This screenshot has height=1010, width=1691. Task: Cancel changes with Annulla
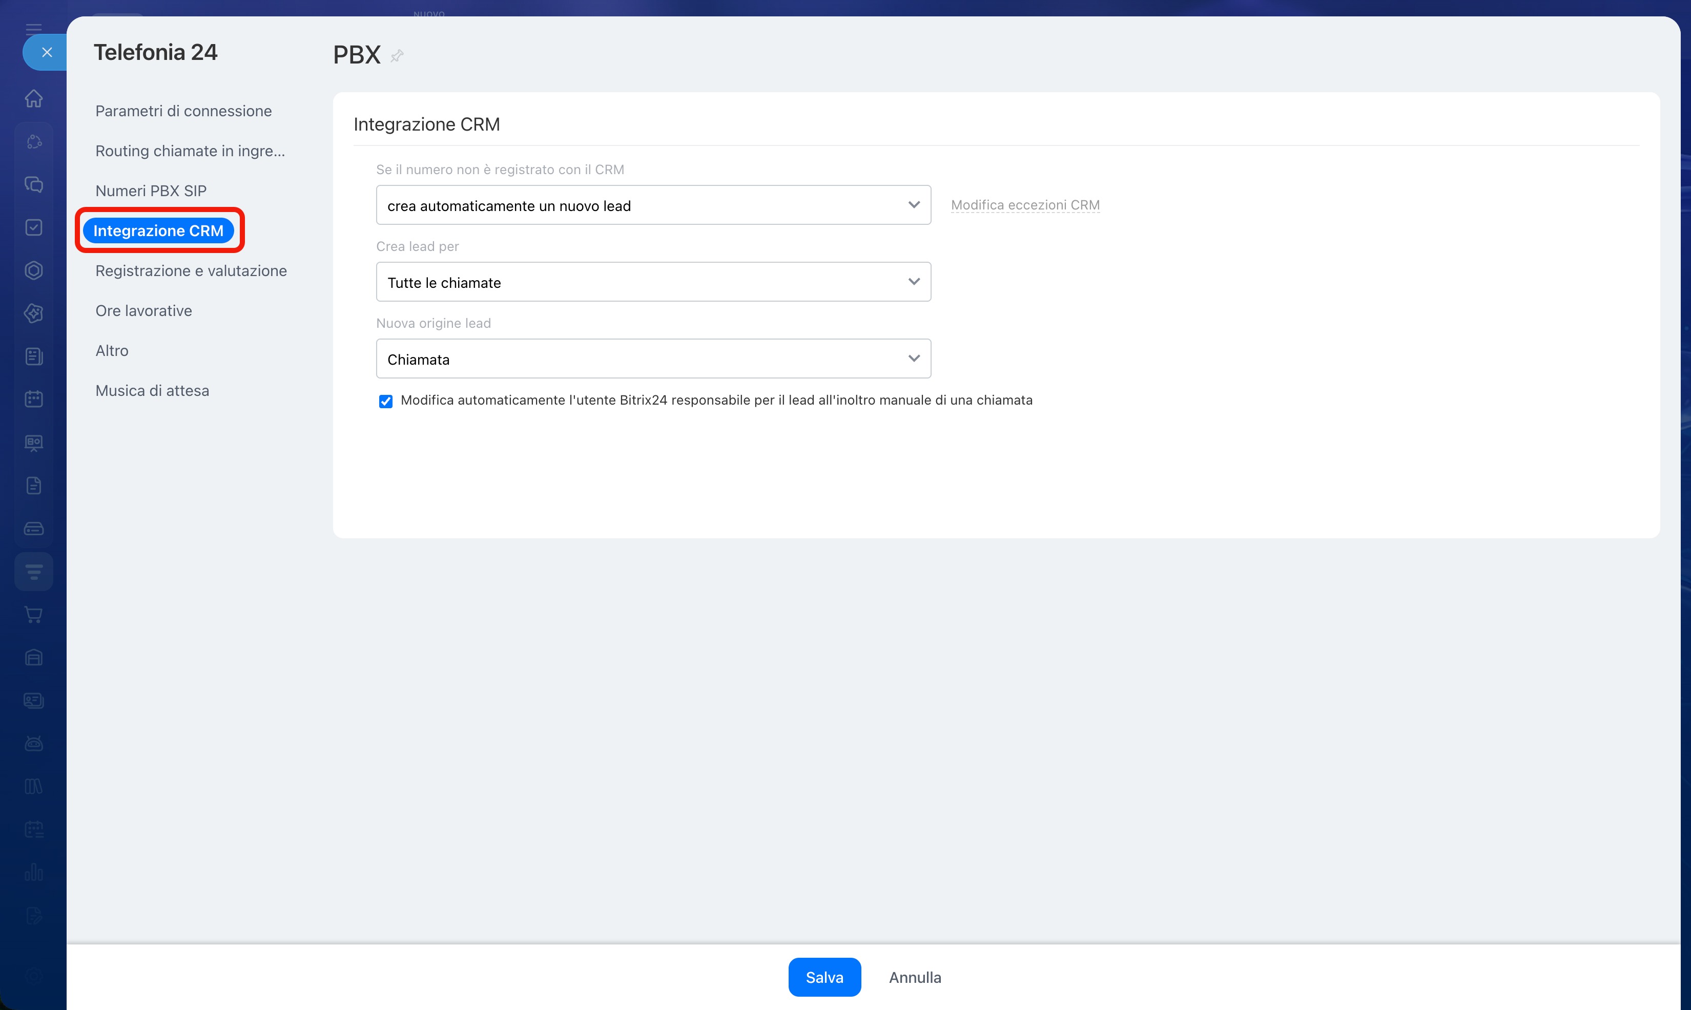[915, 977]
